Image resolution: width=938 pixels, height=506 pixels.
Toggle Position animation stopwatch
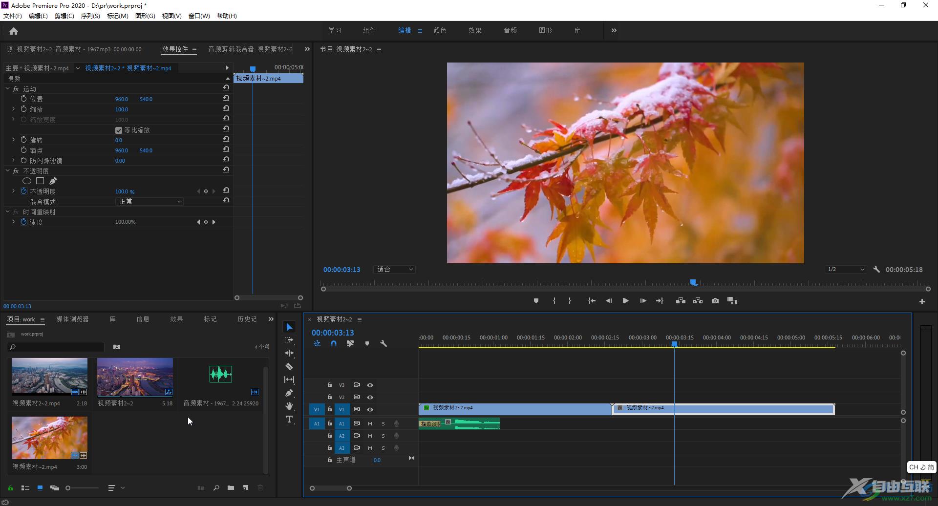(23, 99)
